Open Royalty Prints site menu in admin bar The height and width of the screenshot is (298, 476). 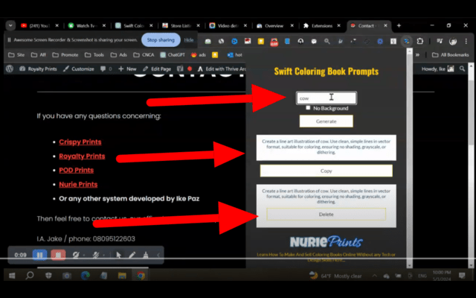[38, 69]
